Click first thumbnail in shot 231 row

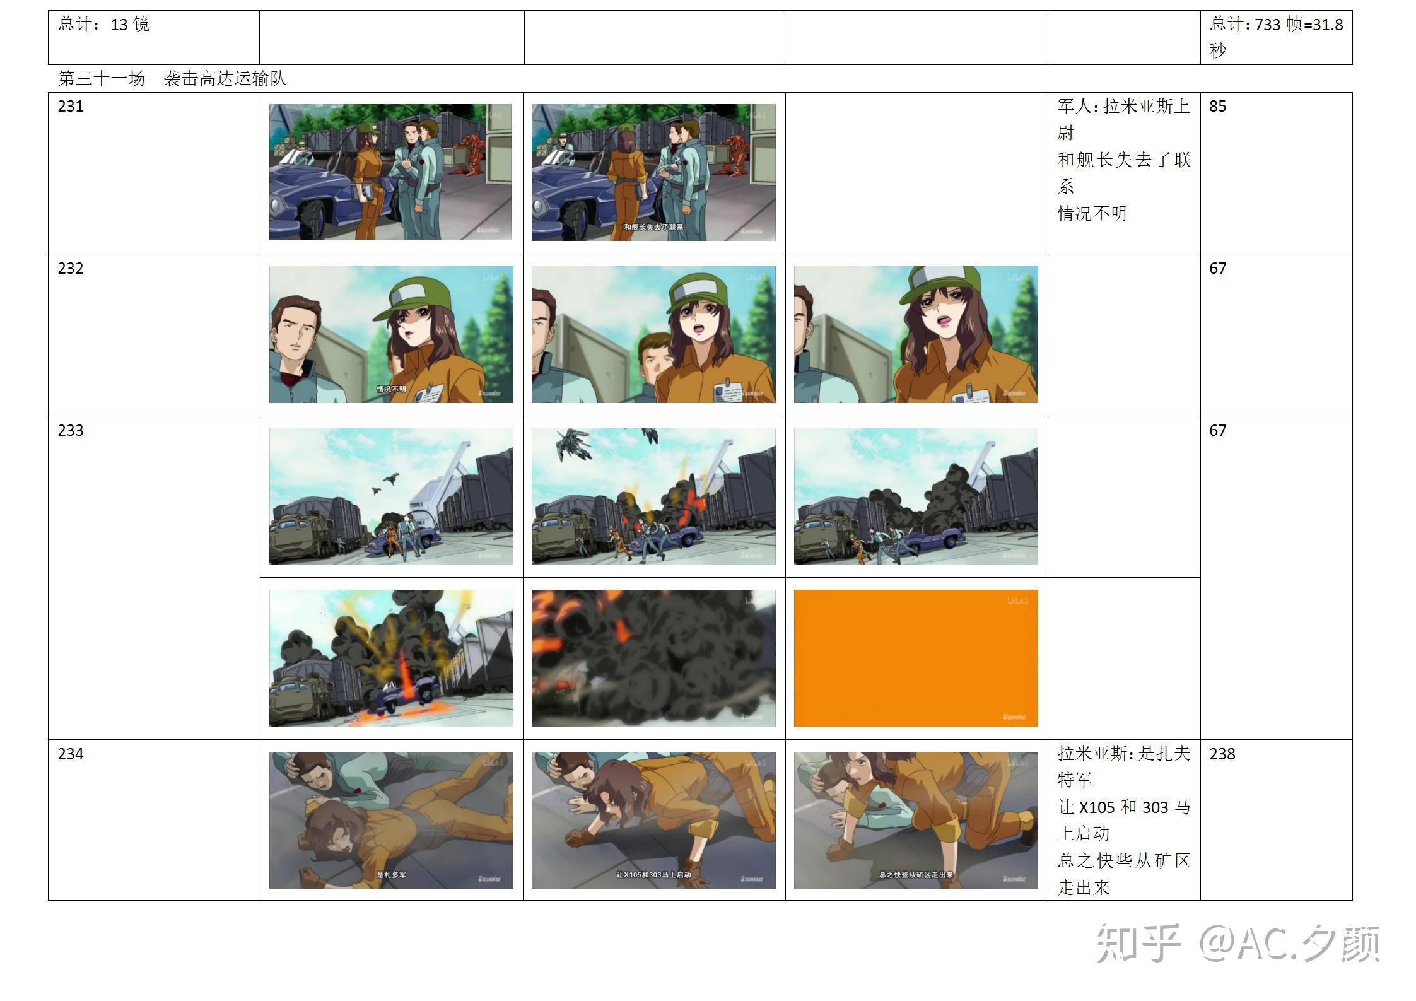390,172
